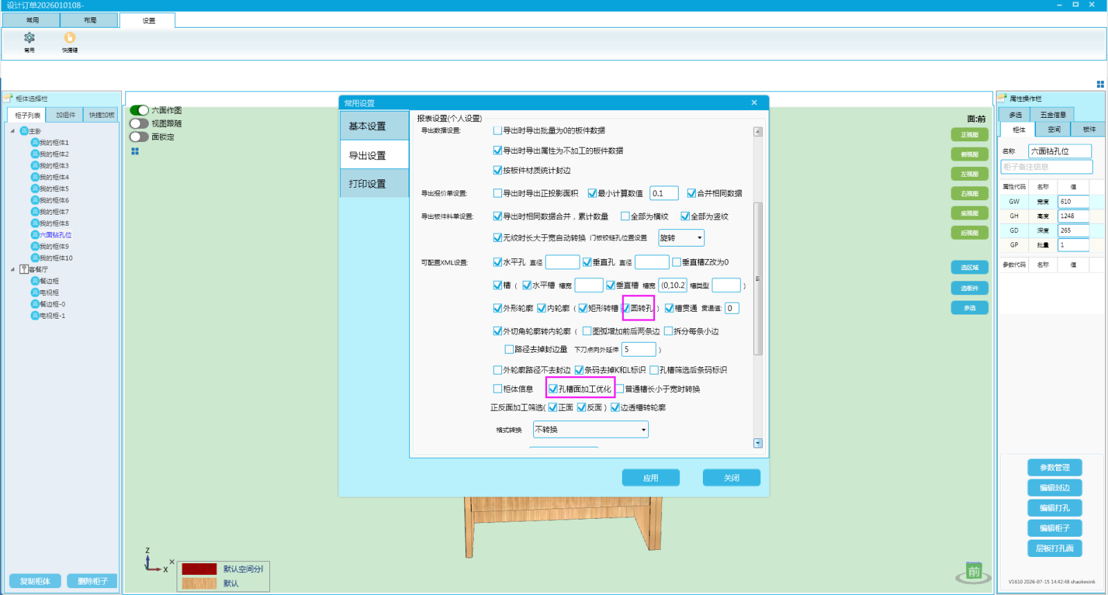Image resolution: width=1108 pixels, height=595 pixels.
Task: Select the 我的柜体5 cabinet icon in tree
Action: tap(35, 188)
